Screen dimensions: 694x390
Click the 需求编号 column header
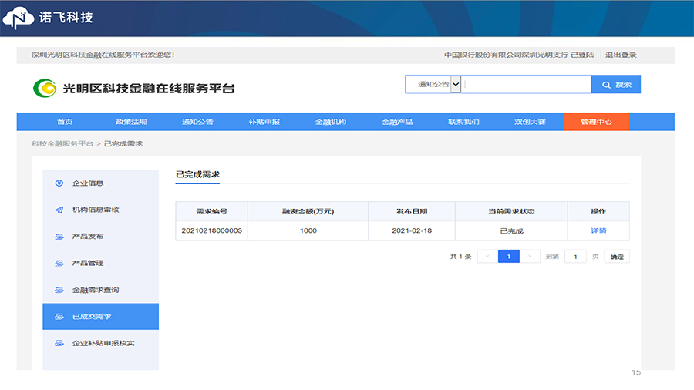(211, 211)
